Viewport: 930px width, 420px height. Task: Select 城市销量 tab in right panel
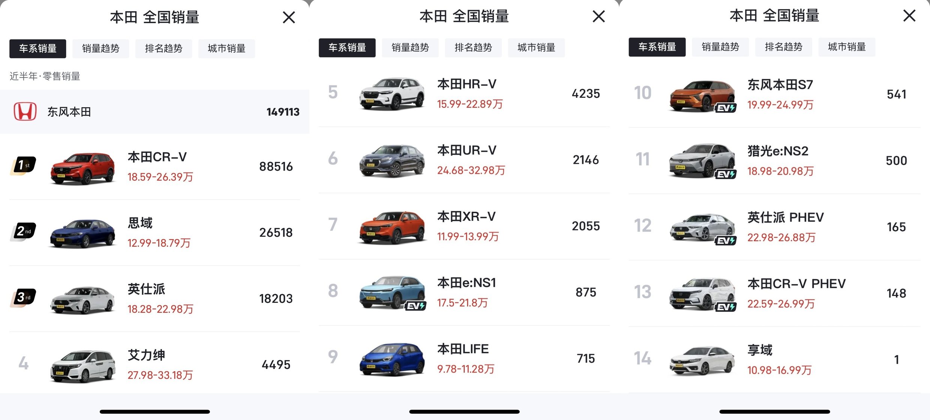click(847, 47)
